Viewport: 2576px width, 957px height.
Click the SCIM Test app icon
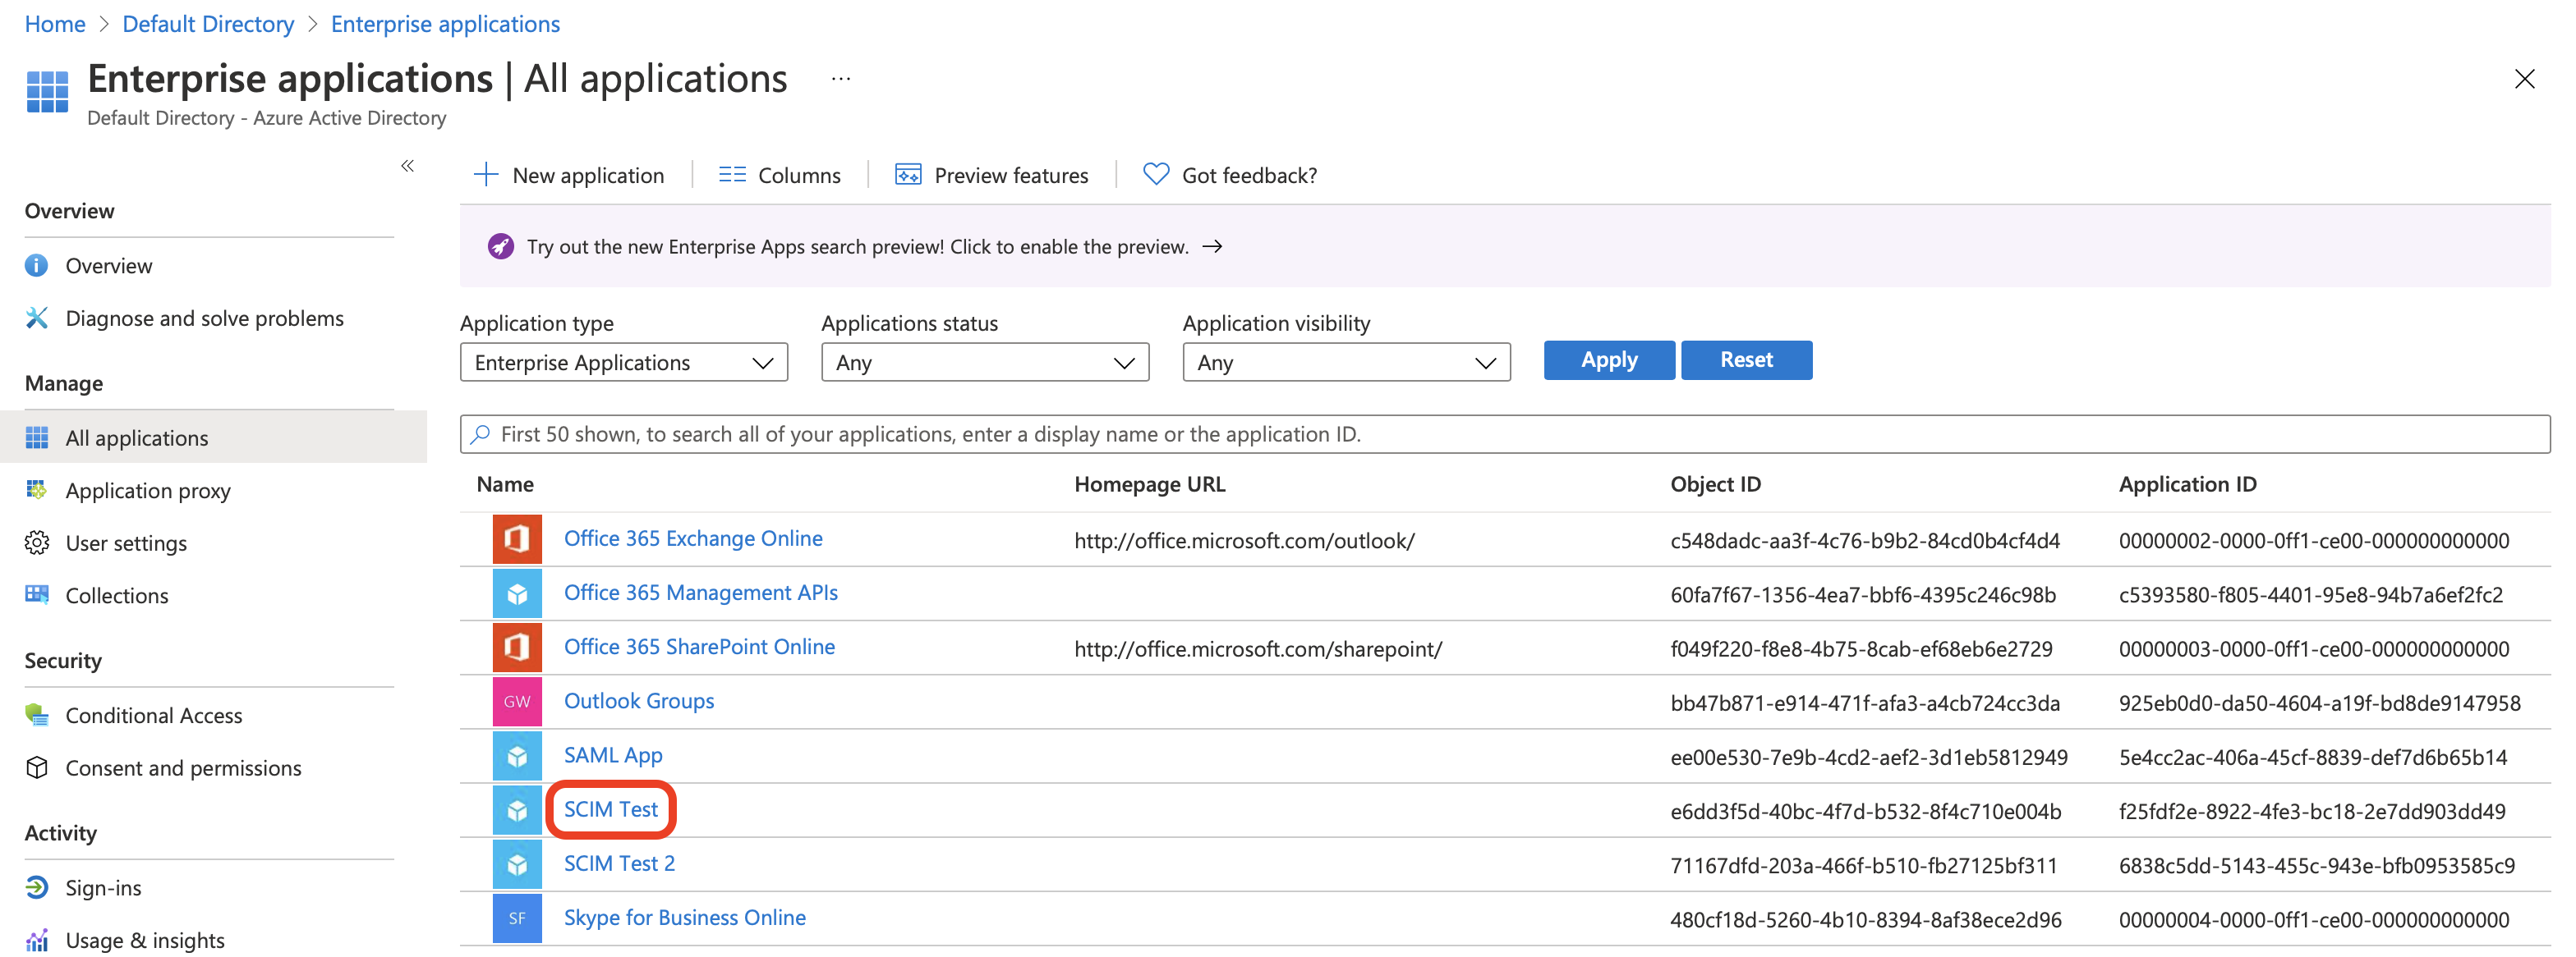[x=517, y=810]
